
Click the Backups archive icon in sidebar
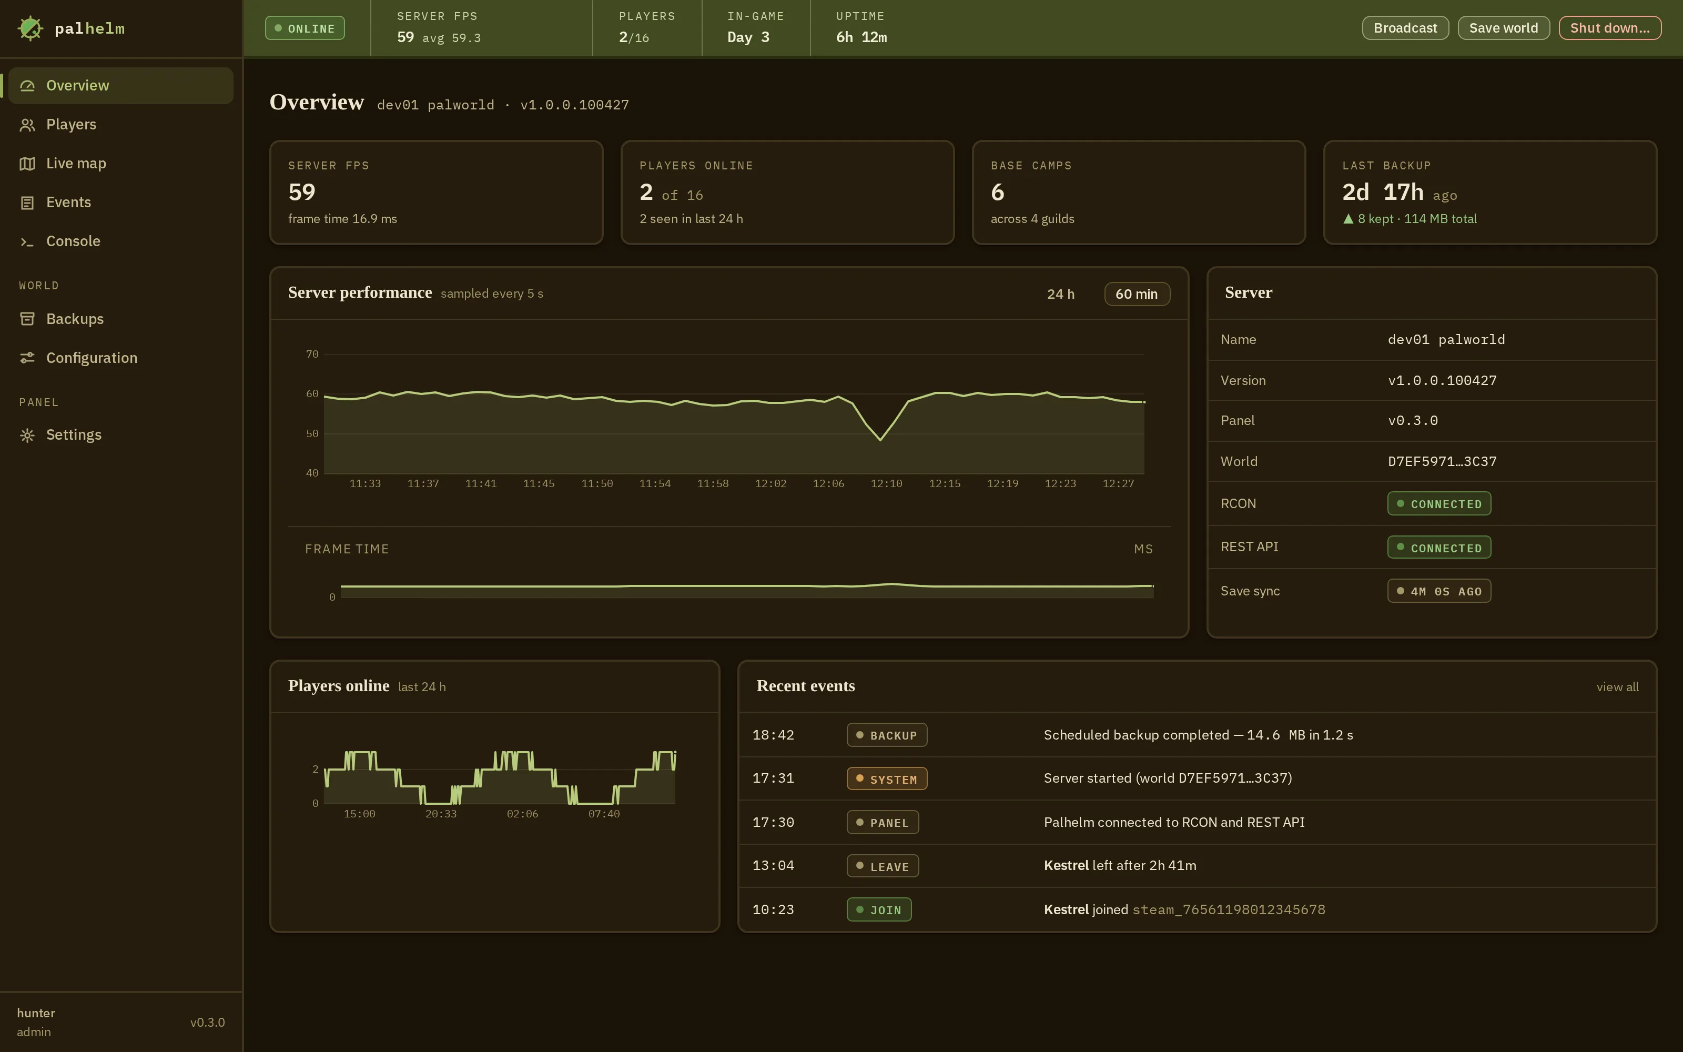pyautogui.click(x=27, y=319)
